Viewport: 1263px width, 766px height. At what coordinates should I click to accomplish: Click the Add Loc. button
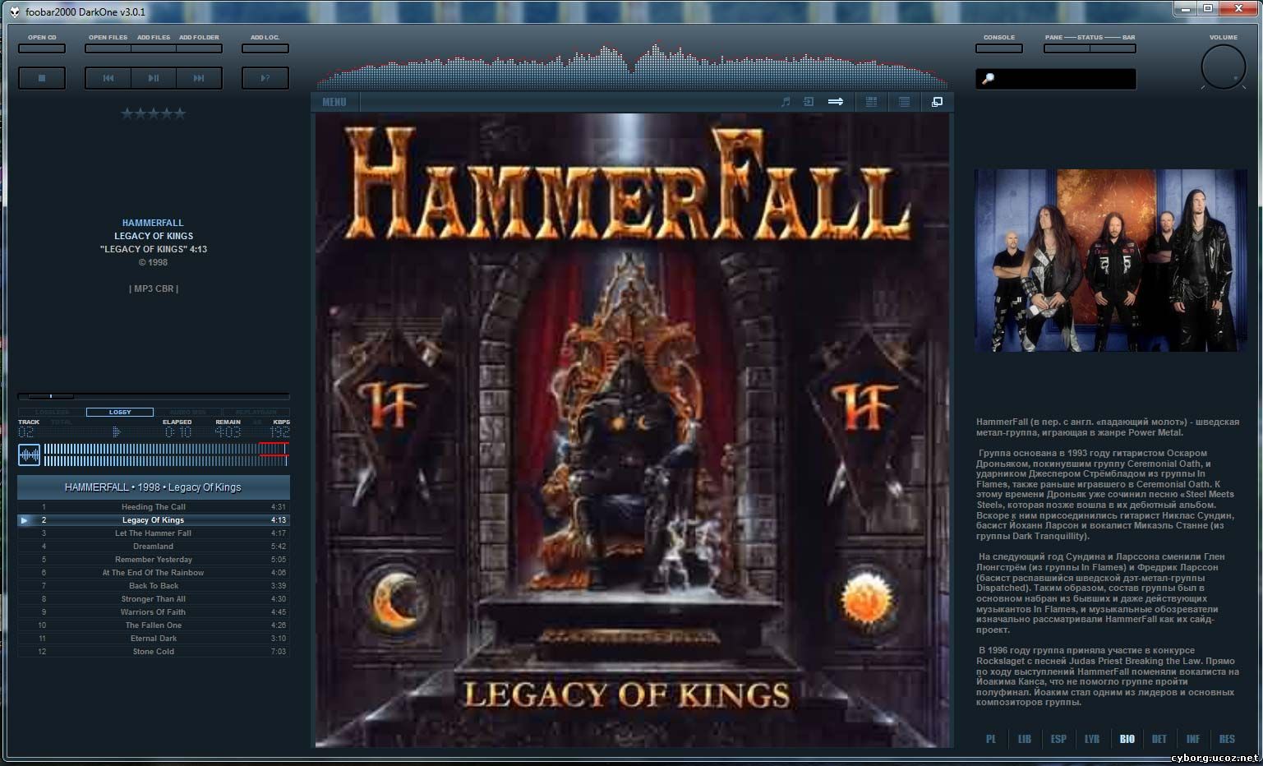(x=265, y=48)
